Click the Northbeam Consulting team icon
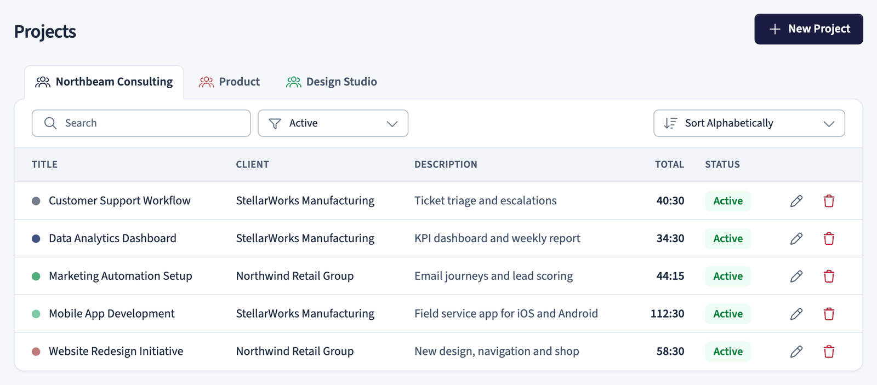The image size is (877, 385). 43,82
